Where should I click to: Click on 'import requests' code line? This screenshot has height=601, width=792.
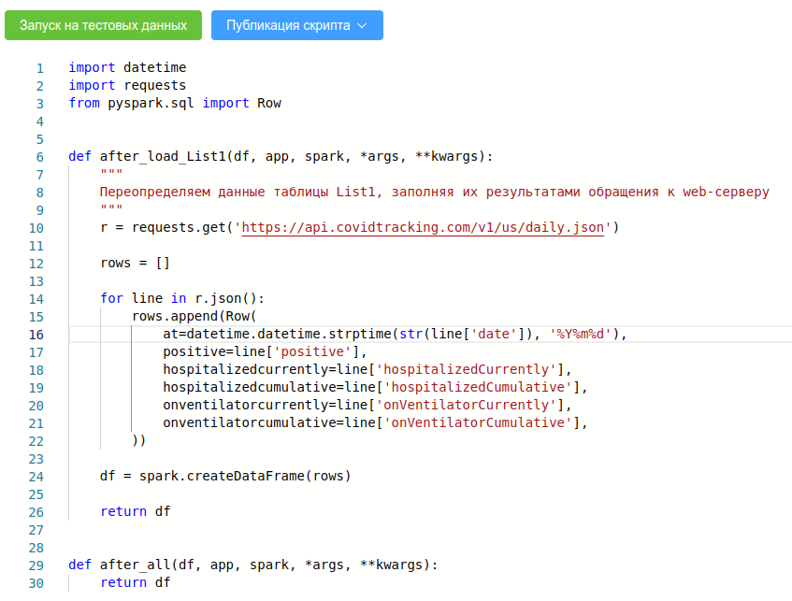127,85
